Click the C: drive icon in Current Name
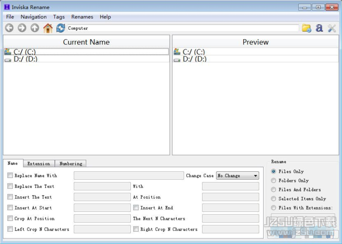 (8, 52)
